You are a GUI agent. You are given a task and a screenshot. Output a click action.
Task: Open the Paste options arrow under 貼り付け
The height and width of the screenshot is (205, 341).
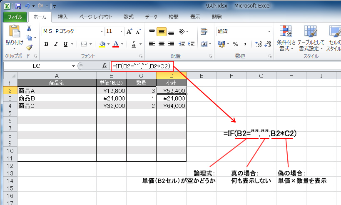(x=14, y=48)
